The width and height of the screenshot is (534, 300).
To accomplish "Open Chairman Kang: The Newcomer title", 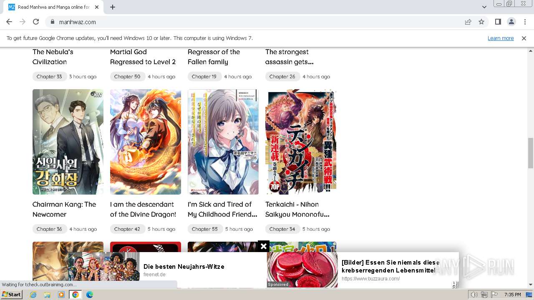I will pyautogui.click(x=64, y=209).
